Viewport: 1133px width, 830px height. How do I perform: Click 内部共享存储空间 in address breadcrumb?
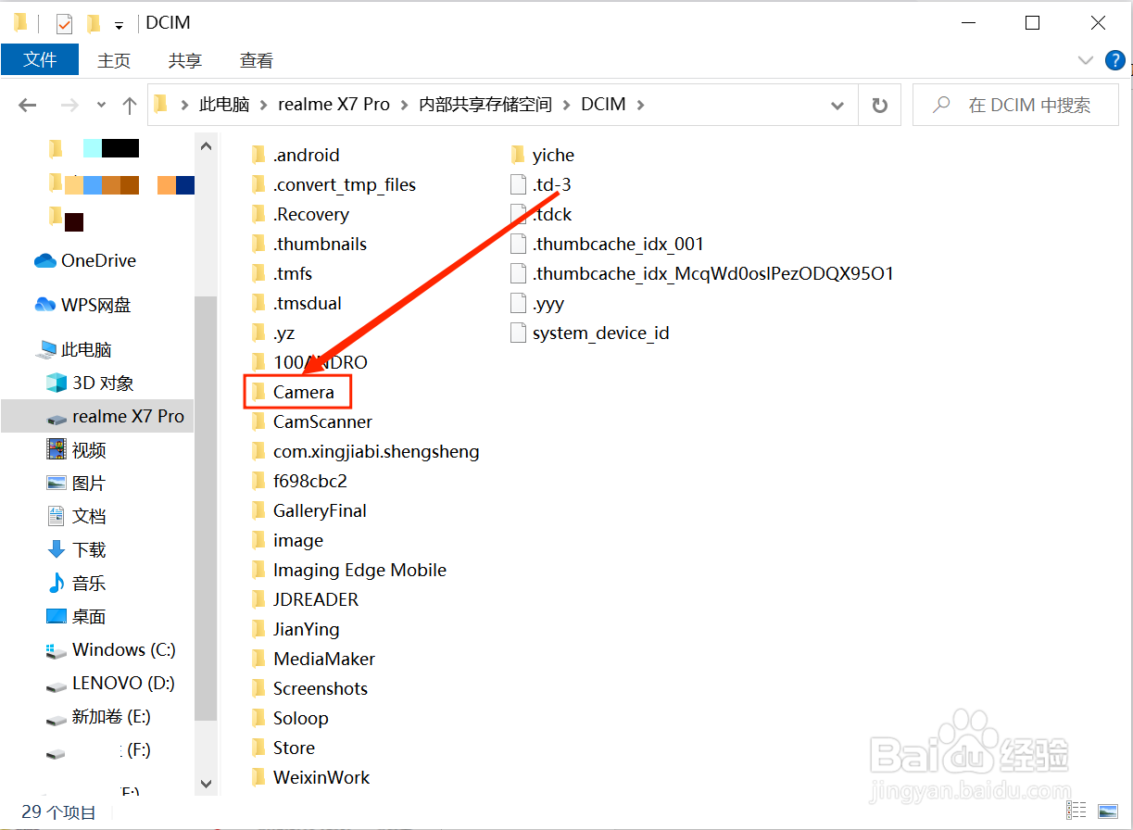(x=485, y=105)
